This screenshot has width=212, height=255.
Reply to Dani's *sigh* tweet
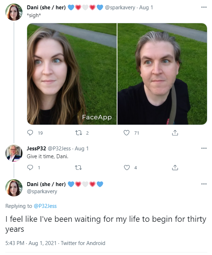coord(30,133)
